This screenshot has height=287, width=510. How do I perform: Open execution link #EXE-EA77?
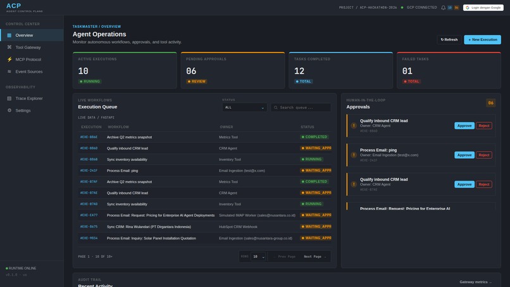[x=89, y=215]
